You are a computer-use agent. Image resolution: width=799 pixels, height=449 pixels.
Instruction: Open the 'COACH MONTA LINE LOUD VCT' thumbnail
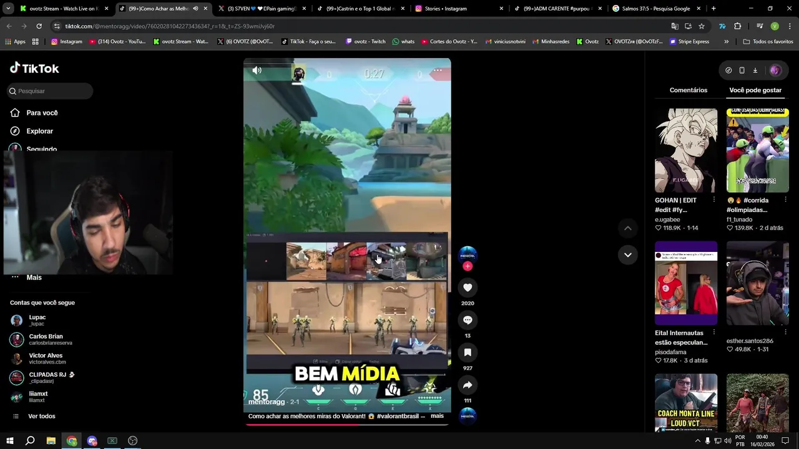pos(686,402)
